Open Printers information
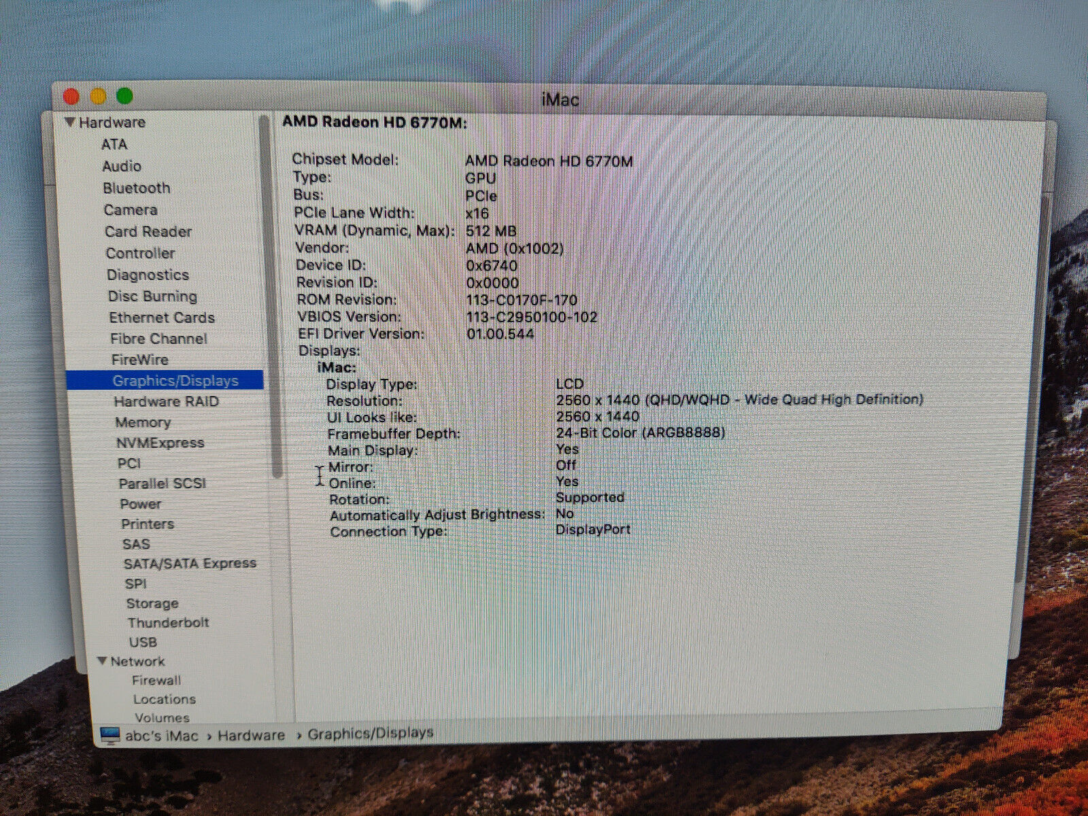1088x816 pixels. pyautogui.click(x=147, y=524)
